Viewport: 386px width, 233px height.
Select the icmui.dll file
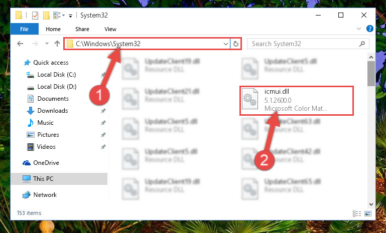pos(297,101)
